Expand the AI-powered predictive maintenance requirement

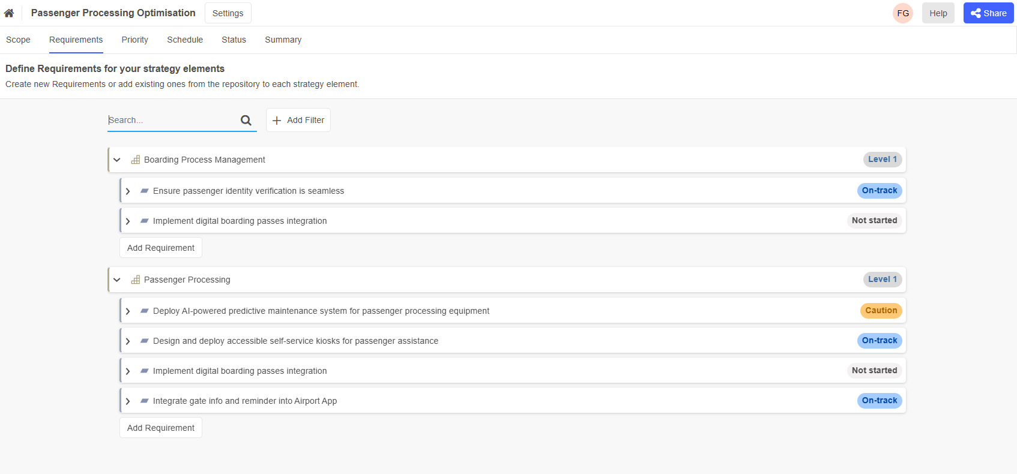128,311
